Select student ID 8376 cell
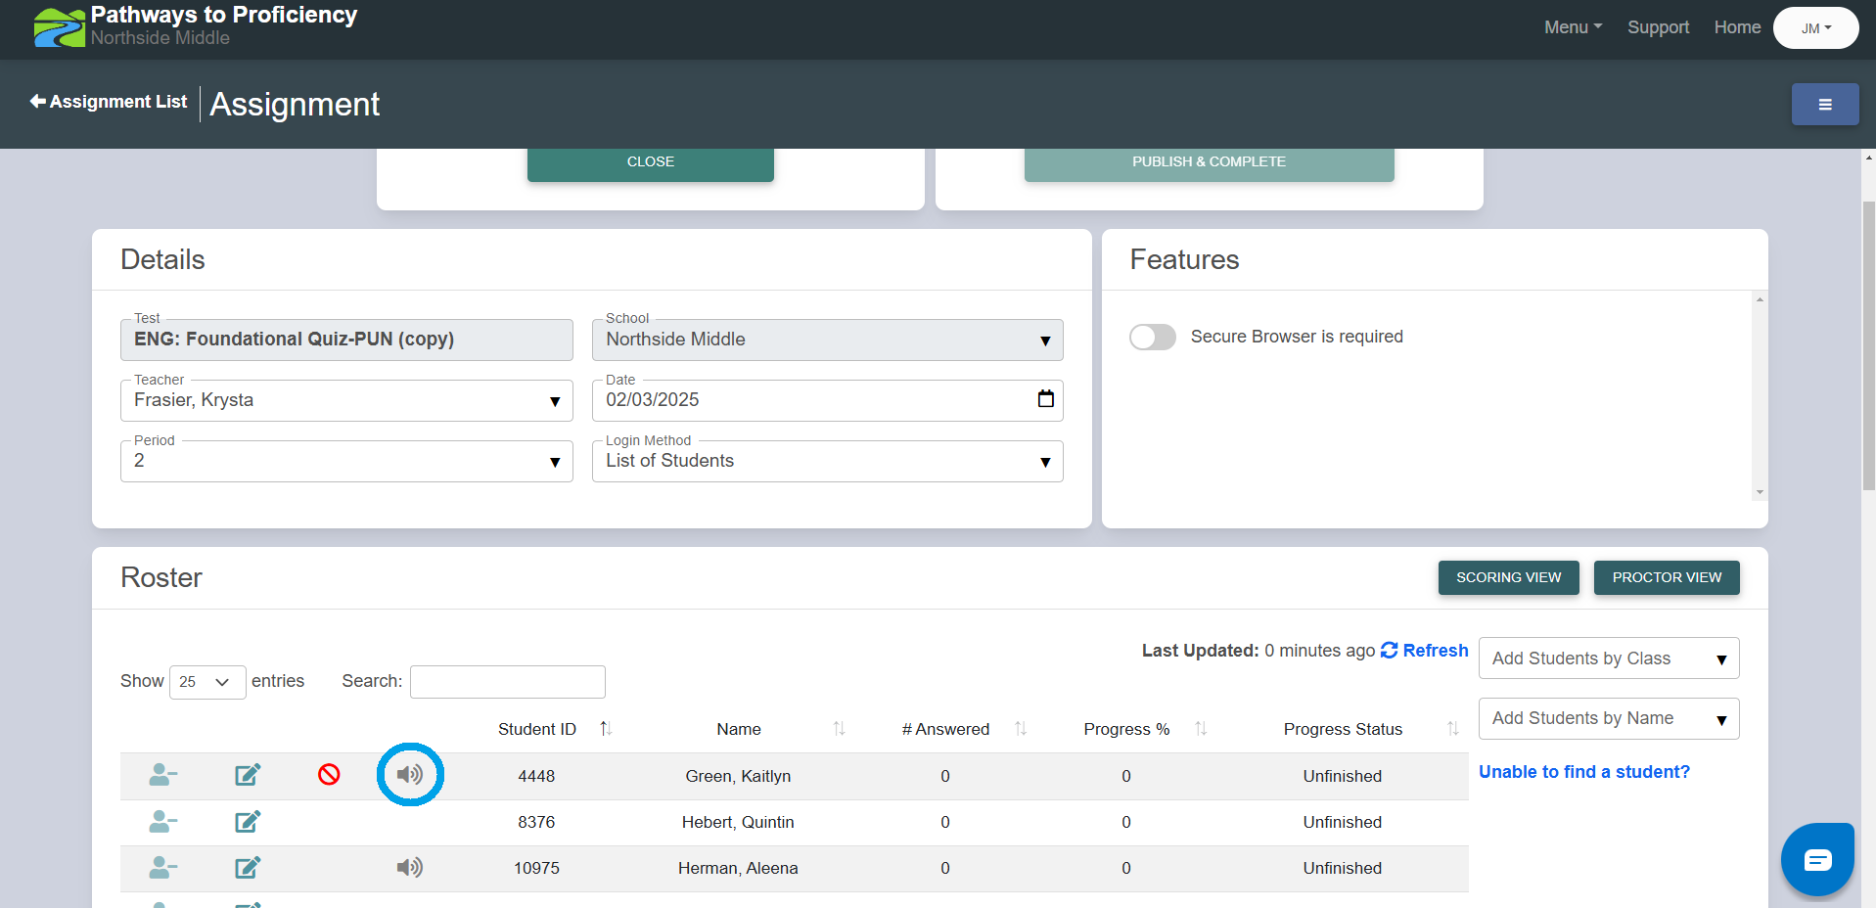The height and width of the screenshot is (908, 1876). (x=536, y=822)
